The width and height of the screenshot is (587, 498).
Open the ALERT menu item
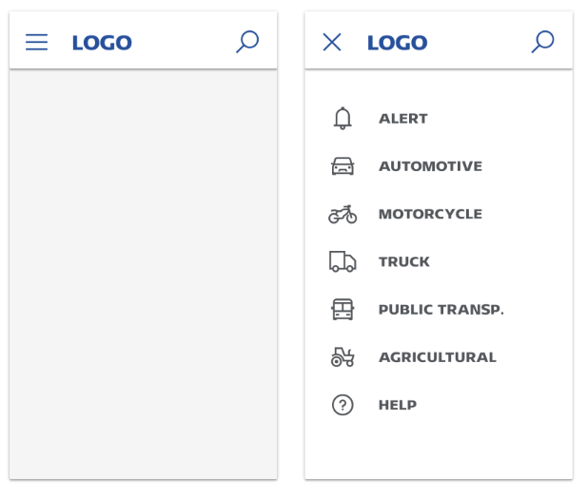click(x=403, y=119)
